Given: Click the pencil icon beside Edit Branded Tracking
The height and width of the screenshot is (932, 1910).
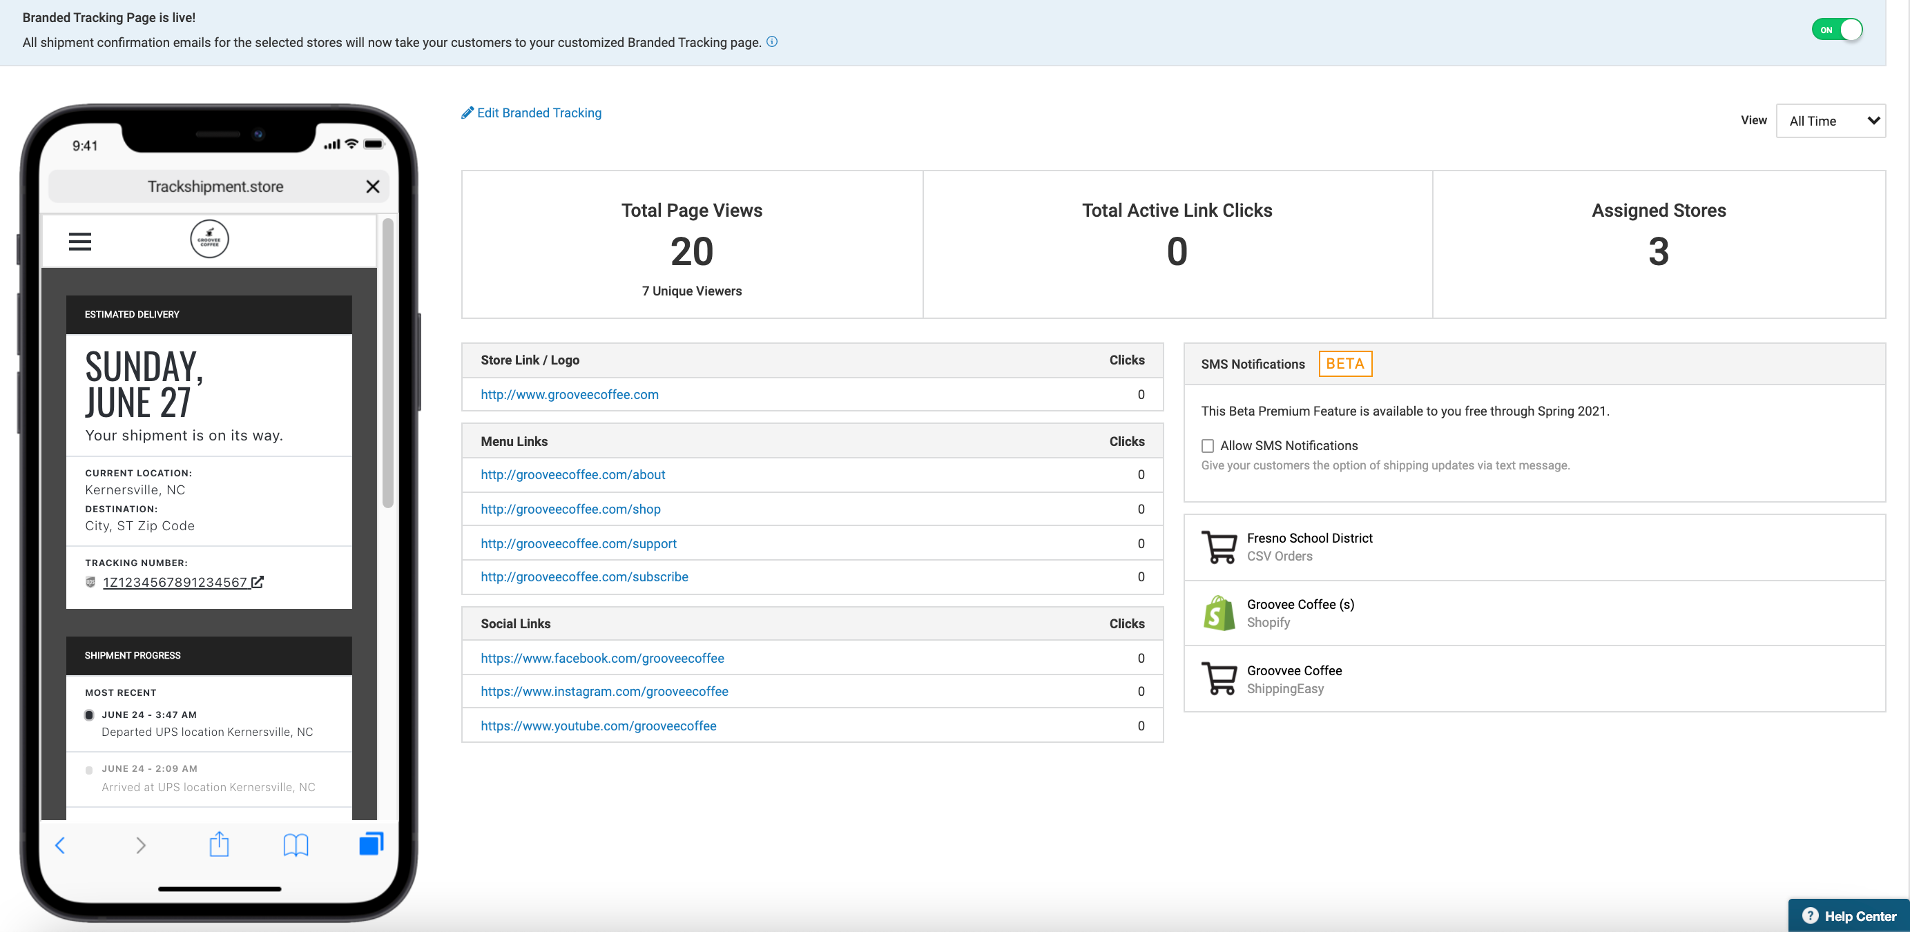Looking at the screenshot, I should 467,113.
